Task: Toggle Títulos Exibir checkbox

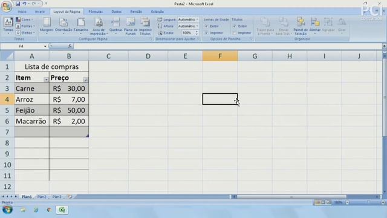Action: (235, 26)
